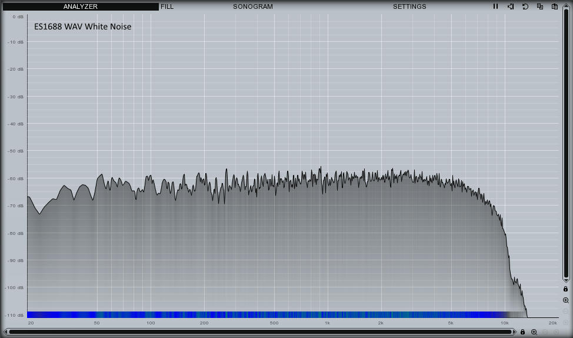Screen dimensions: 573x338
Task: Click the horizontal scrollbar left arrow
Action: pyautogui.click(x=6, y=332)
